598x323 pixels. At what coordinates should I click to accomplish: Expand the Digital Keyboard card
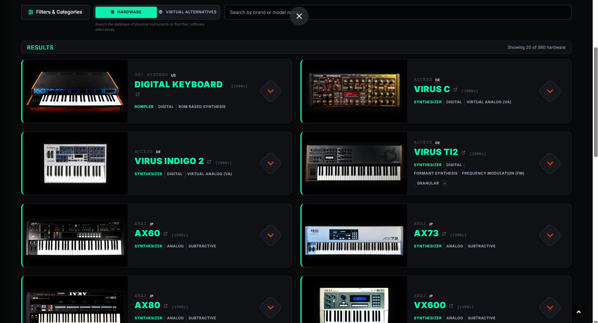[x=271, y=91]
